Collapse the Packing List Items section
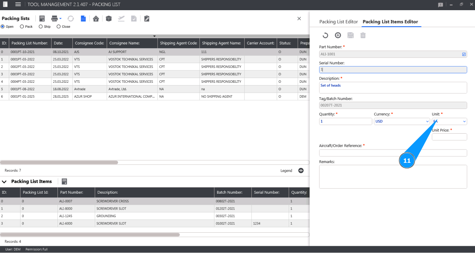 [x=4, y=182]
